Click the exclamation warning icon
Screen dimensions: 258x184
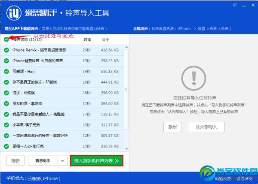point(193,78)
